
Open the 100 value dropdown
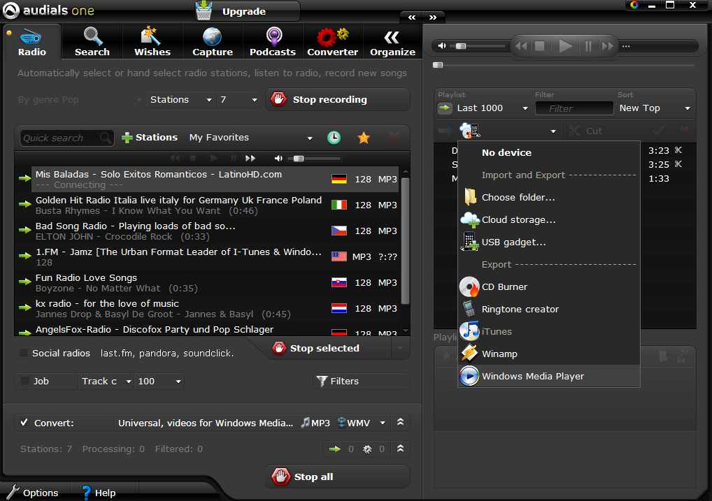coord(159,382)
